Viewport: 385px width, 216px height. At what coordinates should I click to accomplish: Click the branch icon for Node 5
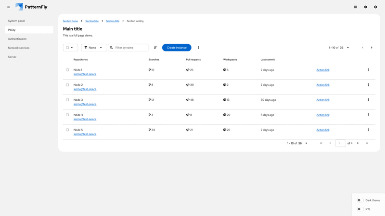click(x=150, y=130)
